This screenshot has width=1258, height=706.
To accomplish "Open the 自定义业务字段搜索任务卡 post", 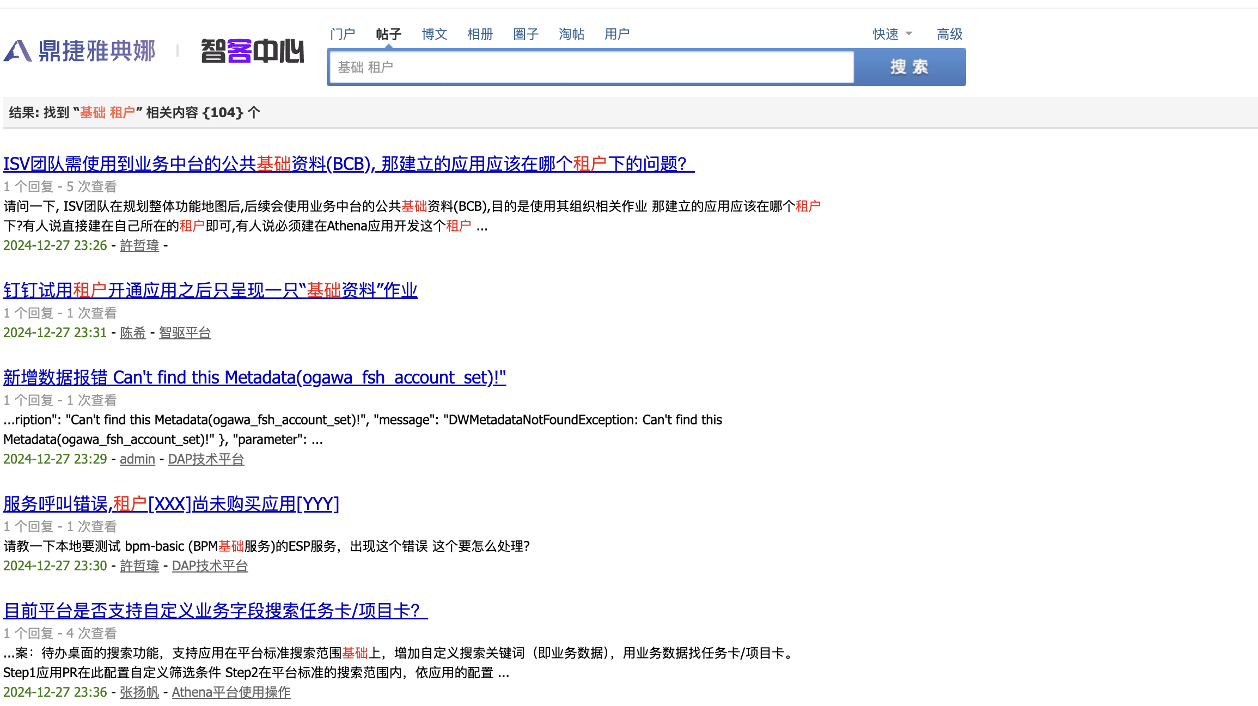I will pyautogui.click(x=215, y=610).
